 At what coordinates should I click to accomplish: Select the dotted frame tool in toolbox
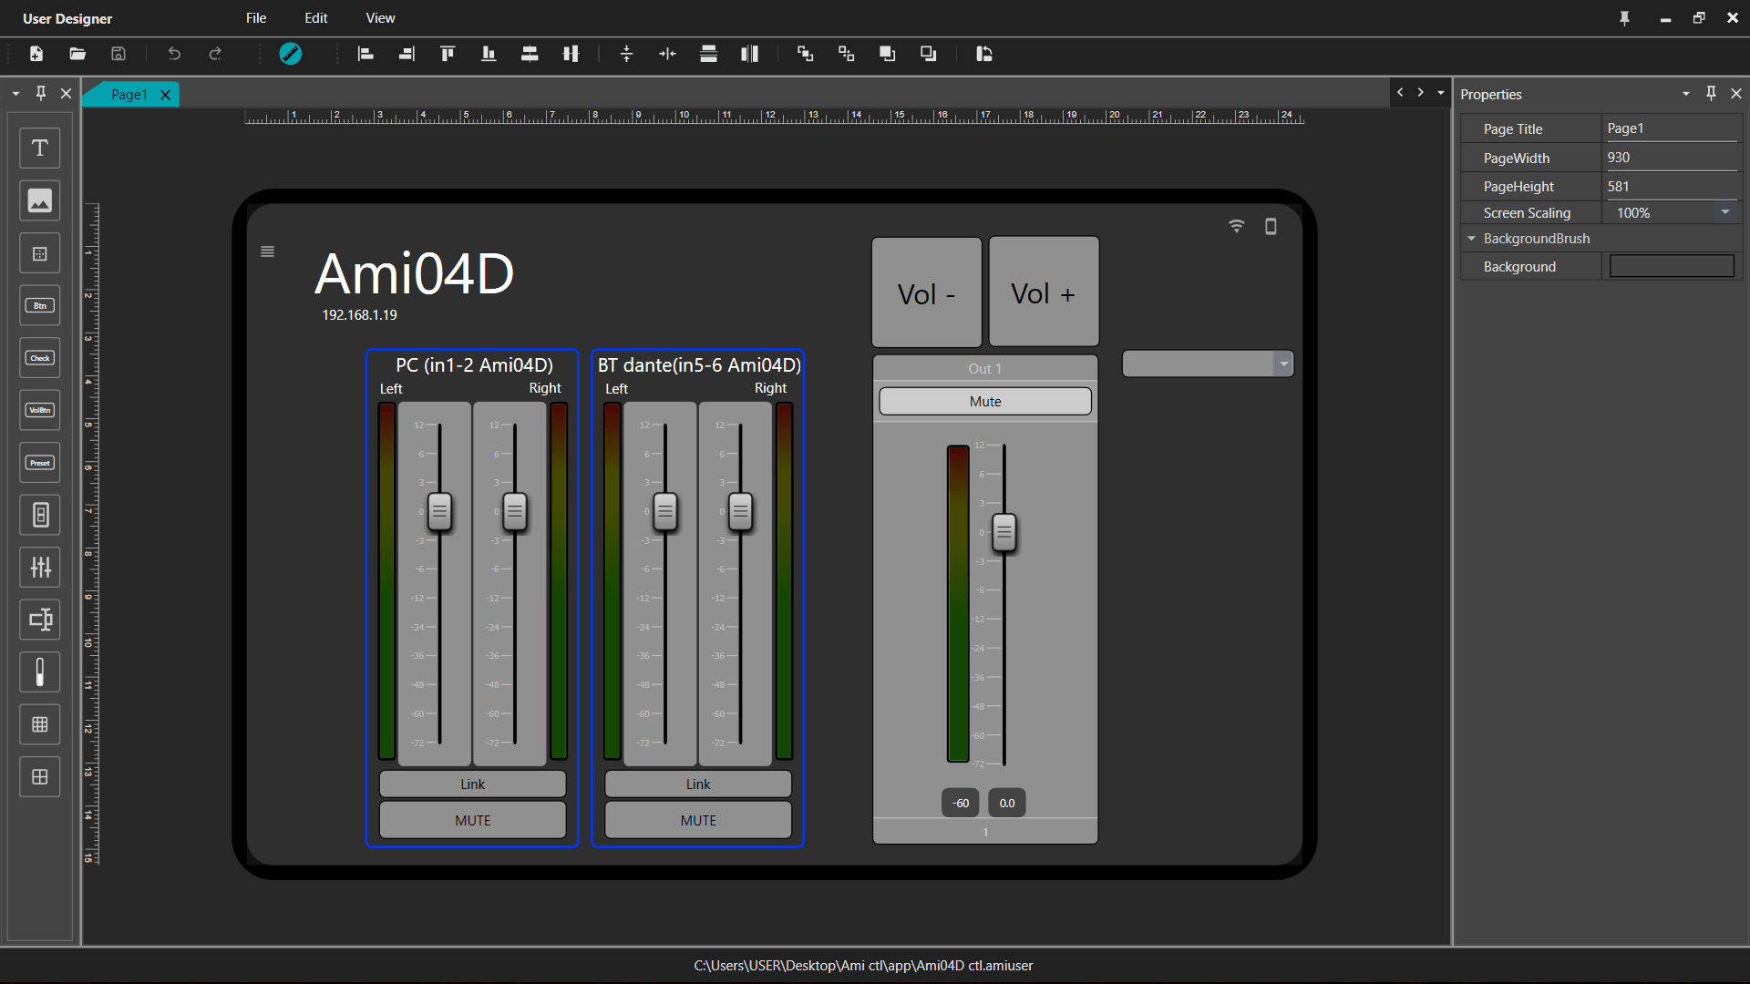pos(40,253)
